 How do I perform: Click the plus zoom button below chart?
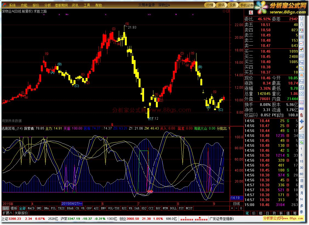coord(232,208)
